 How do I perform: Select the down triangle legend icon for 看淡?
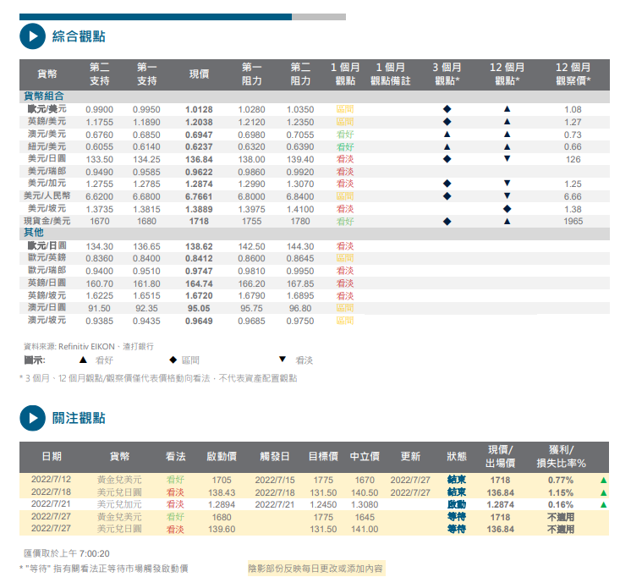click(283, 360)
